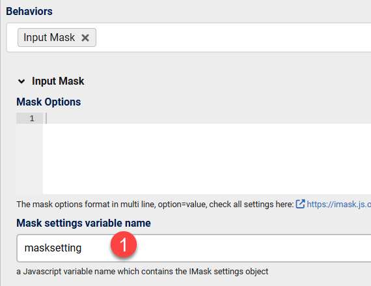Click the Input Mask section heading
The height and width of the screenshot is (286, 371).
pyautogui.click(x=58, y=81)
